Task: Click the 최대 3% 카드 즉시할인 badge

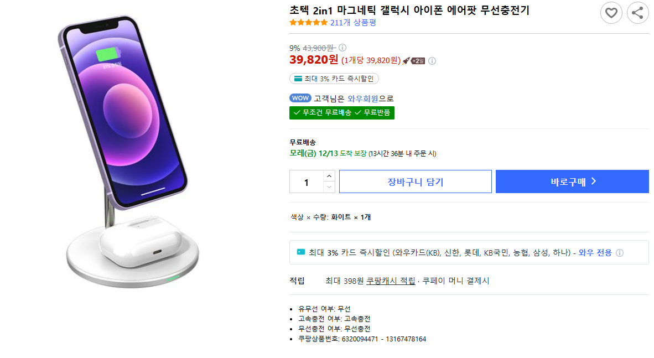Action: [334, 79]
